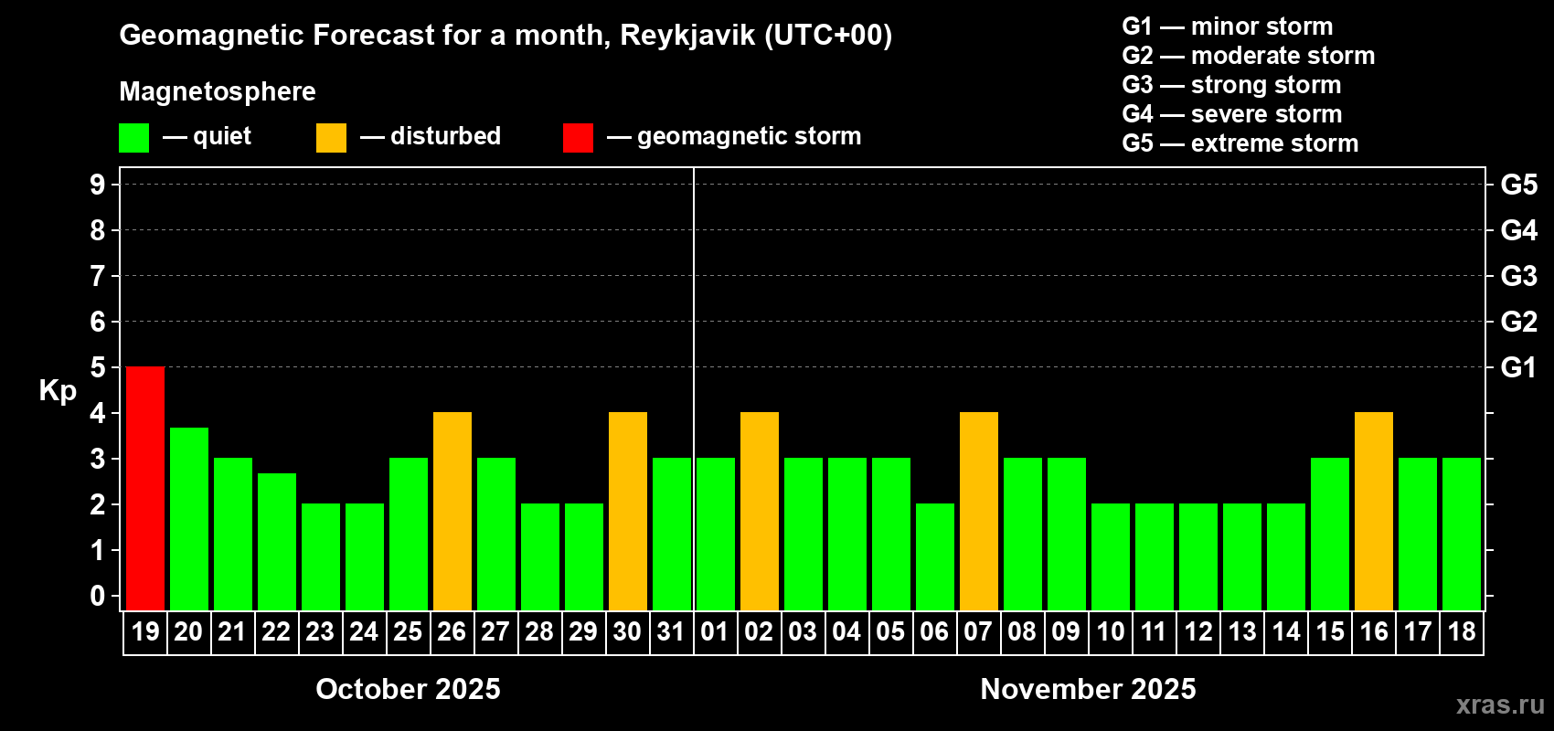Click the Magnetosphere heading
This screenshot has height=731, width=1554.
click(x=218, y=92)
